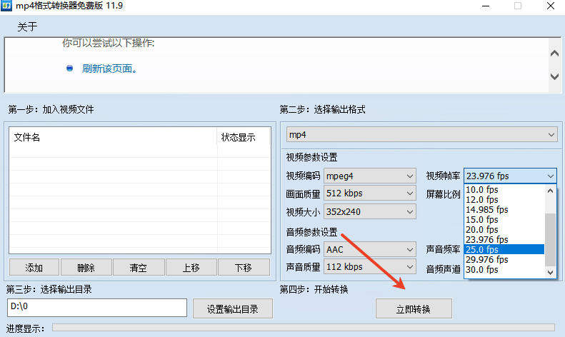Screen dimensions: 565x337
Task: Open the 视频大小 352x240 dropdown
Action: pyautogui.click(x=370, y=212)
